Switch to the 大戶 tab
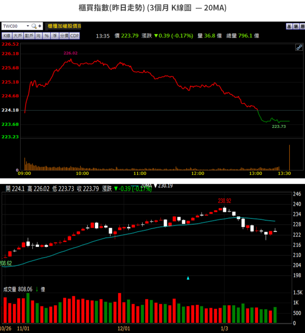Image resolution: width=305 pixels, height=333 pixels. [18, 36]
